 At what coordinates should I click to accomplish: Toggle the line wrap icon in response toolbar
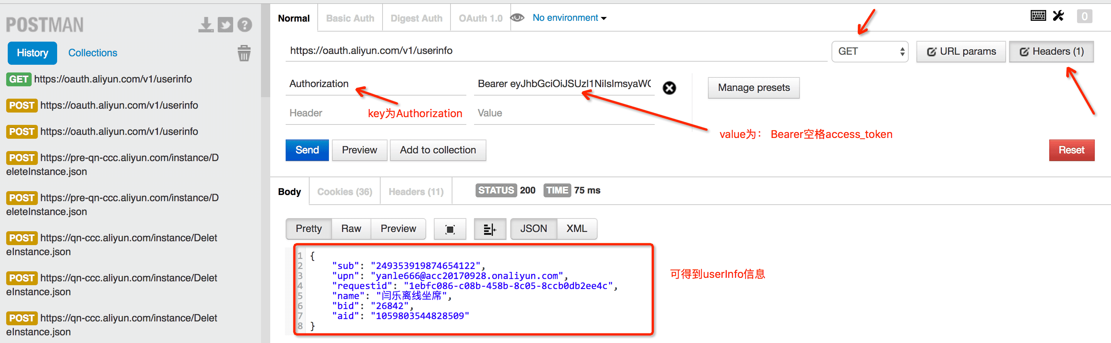489,229
